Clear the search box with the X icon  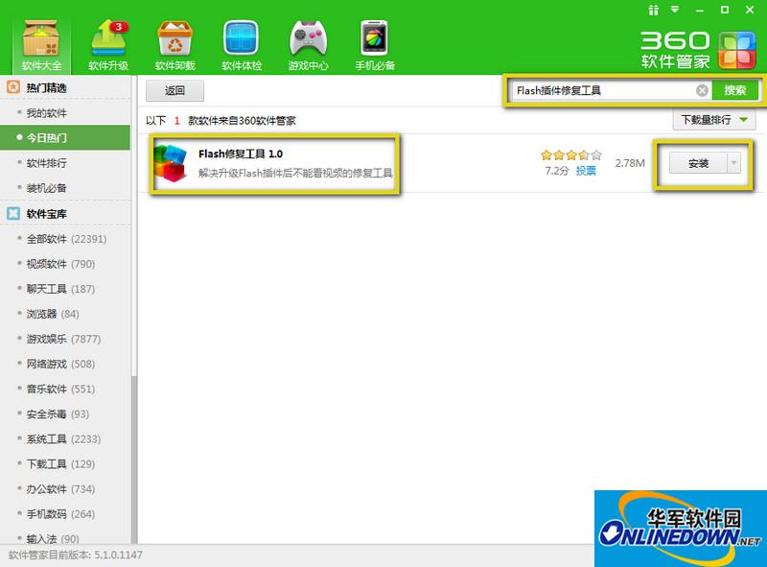tap(702, 91)
